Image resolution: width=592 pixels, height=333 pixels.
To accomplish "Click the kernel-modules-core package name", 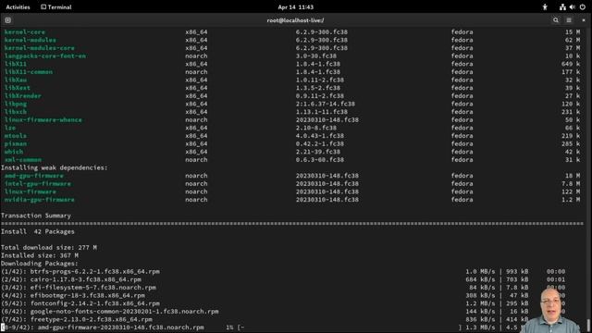I will (39, 48).
